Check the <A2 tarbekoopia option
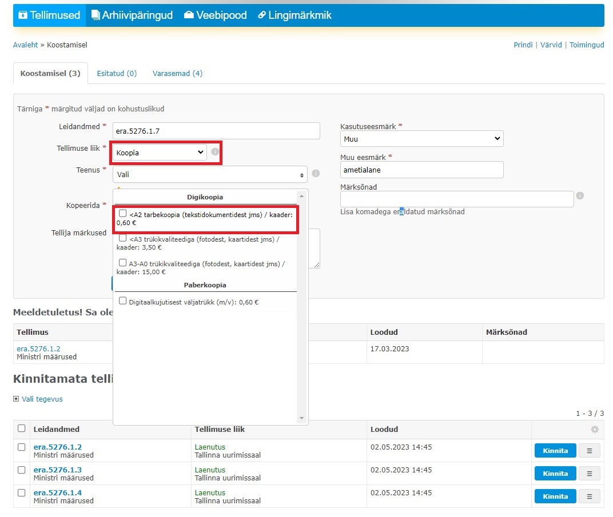 (123, 214)
